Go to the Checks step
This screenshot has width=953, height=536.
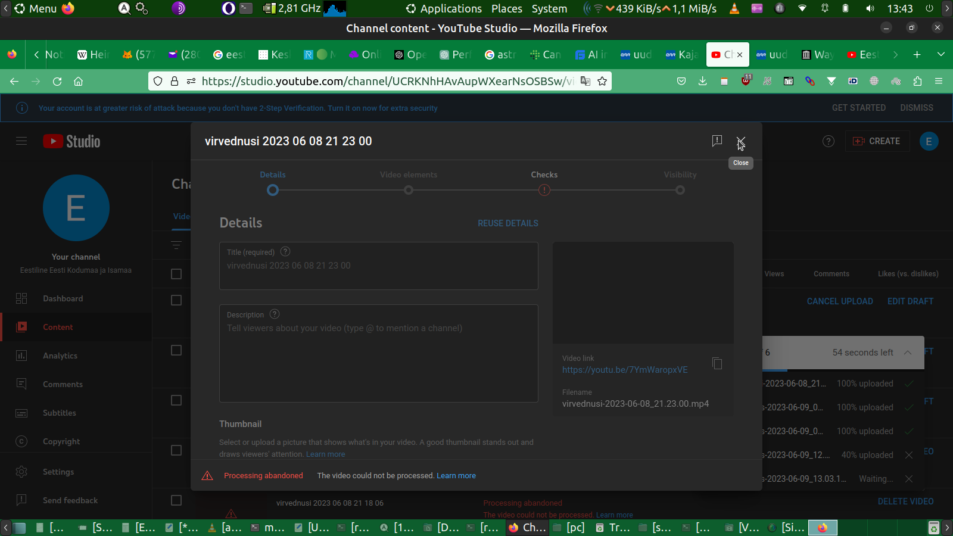(x=544, y=183)
